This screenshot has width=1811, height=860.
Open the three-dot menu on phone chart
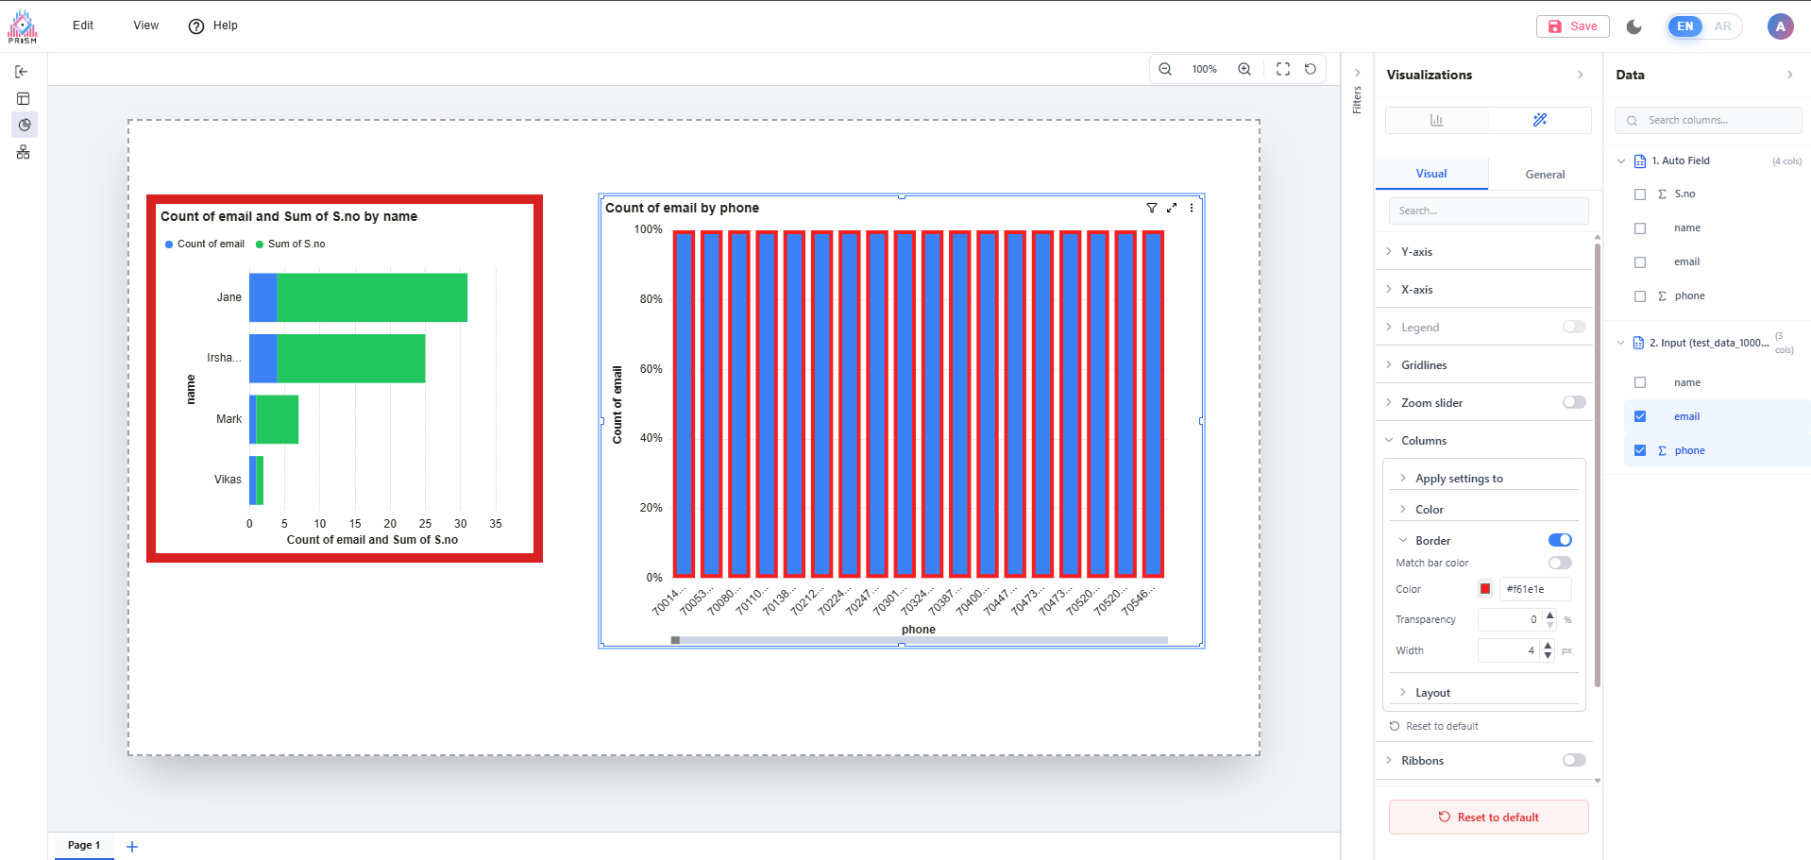tap(1192, 208)
